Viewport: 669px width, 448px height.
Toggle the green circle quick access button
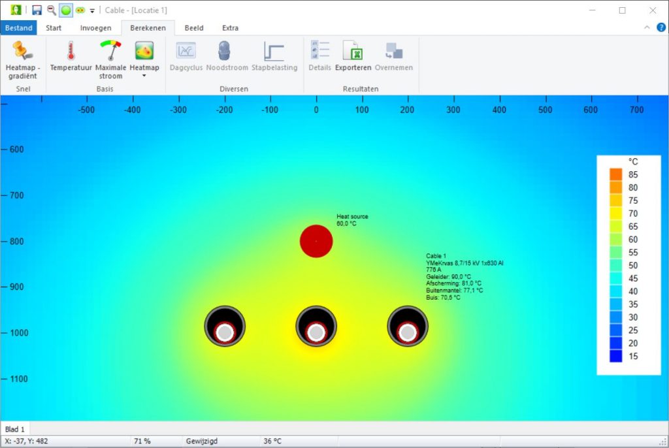pyautogui.click(x=66, y=10)
